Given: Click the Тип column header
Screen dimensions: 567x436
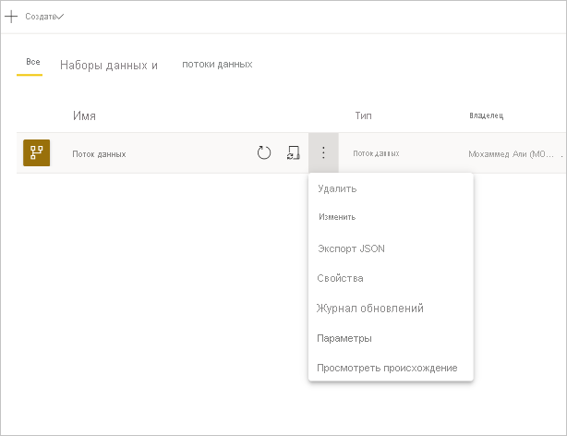Looking at the screenshot, I should 363,115.
